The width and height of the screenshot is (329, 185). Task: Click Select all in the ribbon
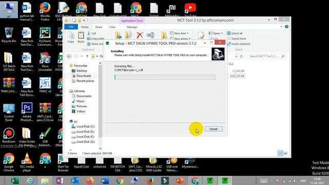click(x=235, y=33)
